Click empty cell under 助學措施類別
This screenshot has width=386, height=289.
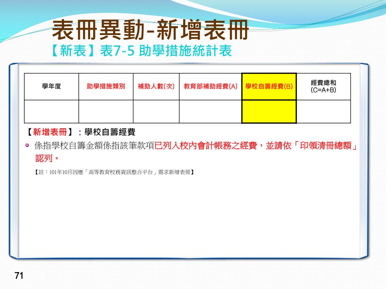106,111
